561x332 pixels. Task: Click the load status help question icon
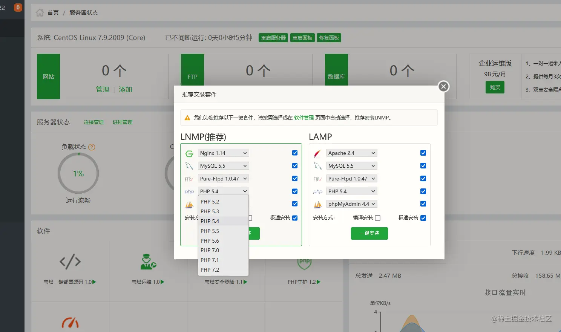coord(92,147)
